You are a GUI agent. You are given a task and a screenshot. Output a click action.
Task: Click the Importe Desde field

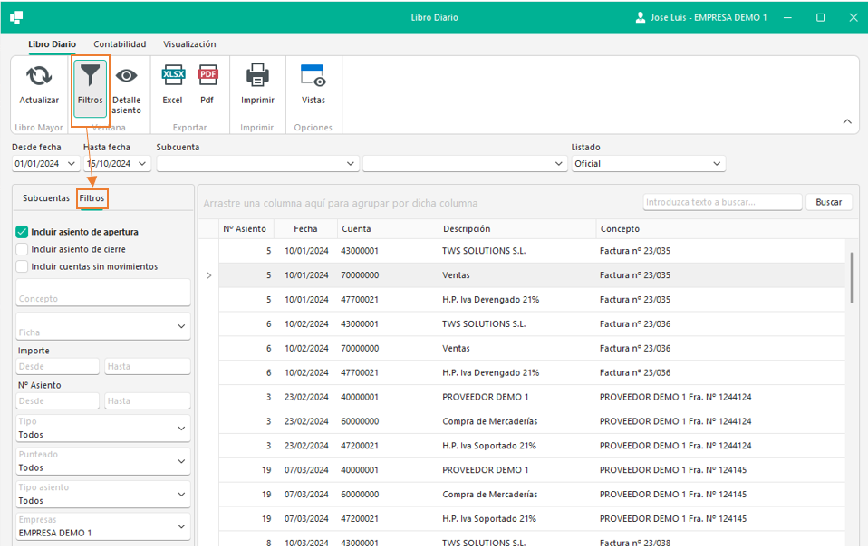coord(58,366)
